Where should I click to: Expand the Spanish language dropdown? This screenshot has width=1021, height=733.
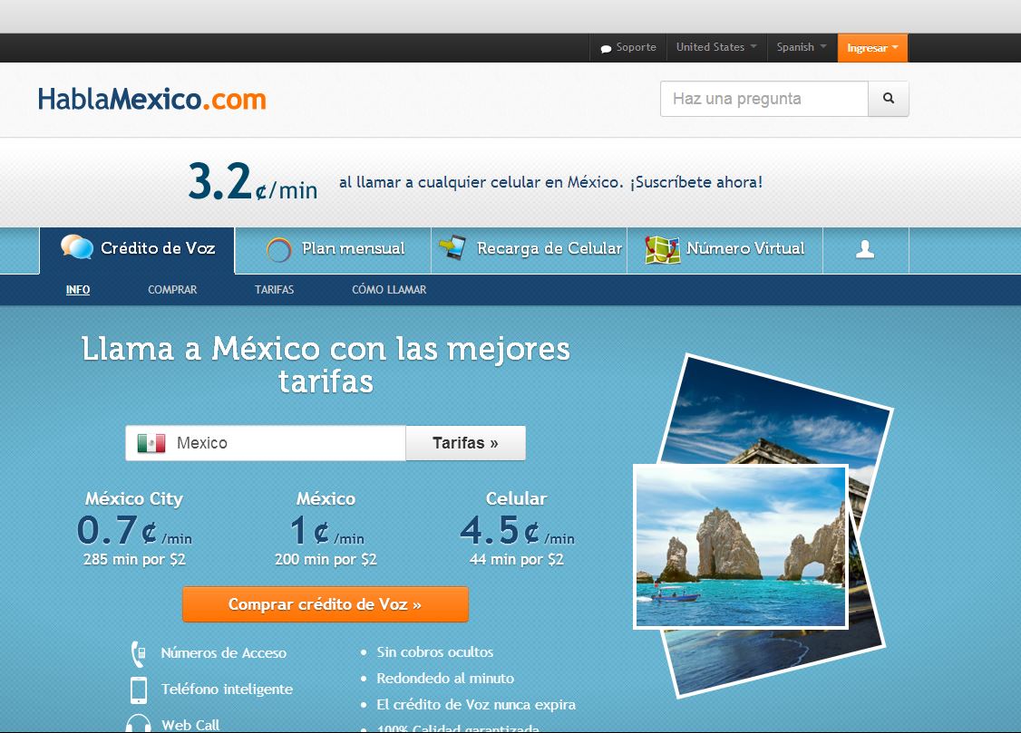tap(801, 47)
